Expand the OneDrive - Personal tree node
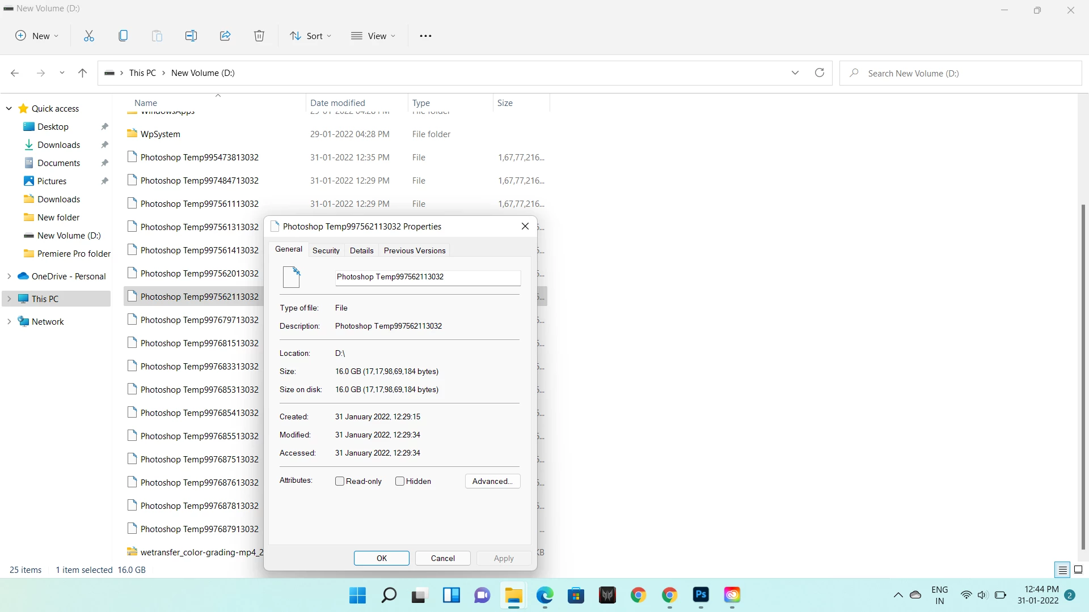This screenshot has height=612, width=1089. coord(9,276)
